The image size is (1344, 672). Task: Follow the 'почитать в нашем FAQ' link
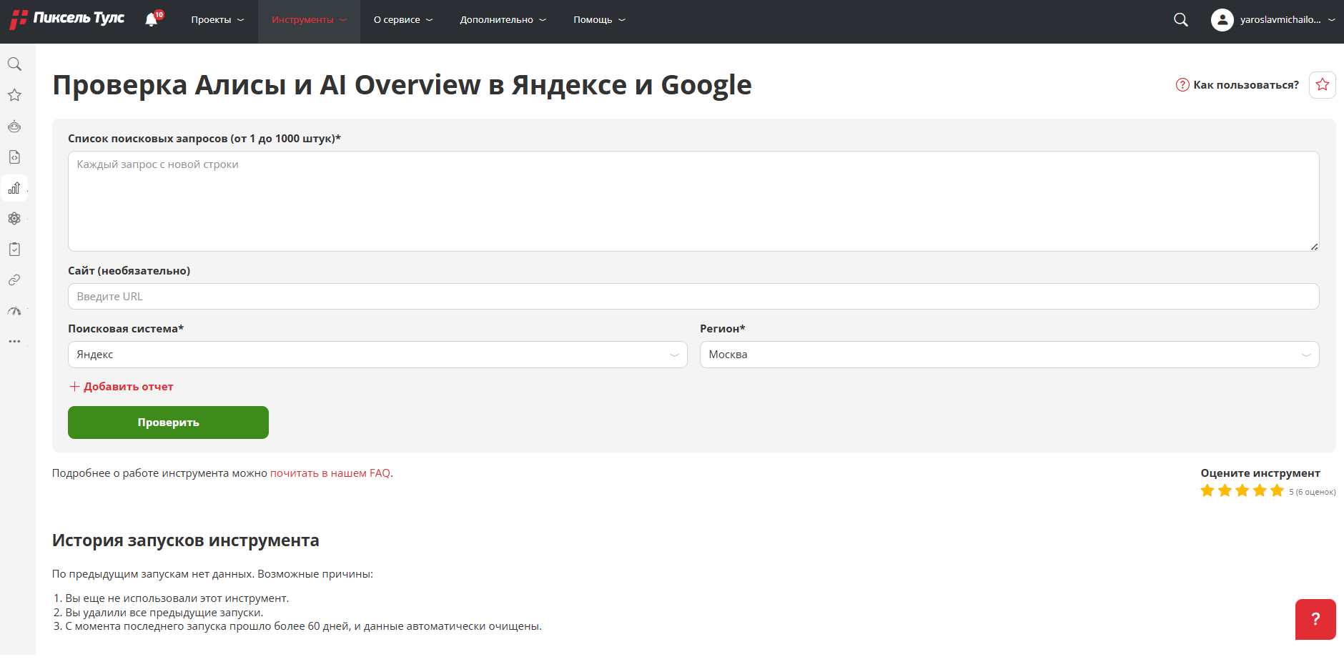[x=330, y=473]
